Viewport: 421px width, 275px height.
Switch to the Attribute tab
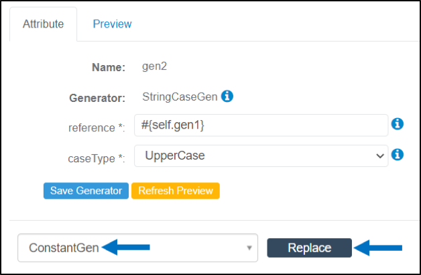[x=43, y=24]
